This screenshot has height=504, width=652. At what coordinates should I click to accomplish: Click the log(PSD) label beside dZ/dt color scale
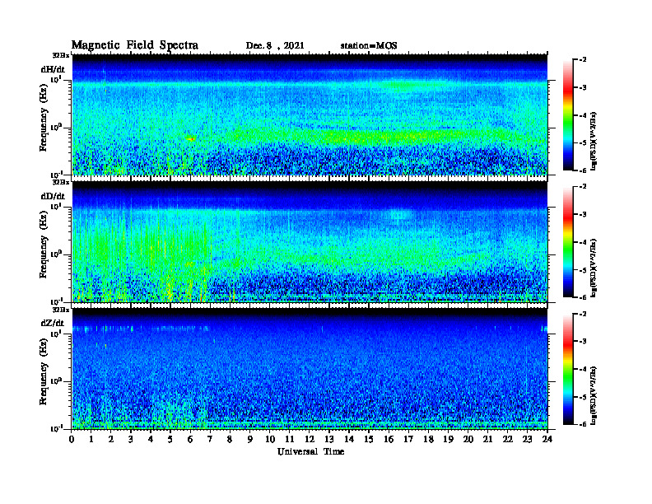click(x=594, y=395)
